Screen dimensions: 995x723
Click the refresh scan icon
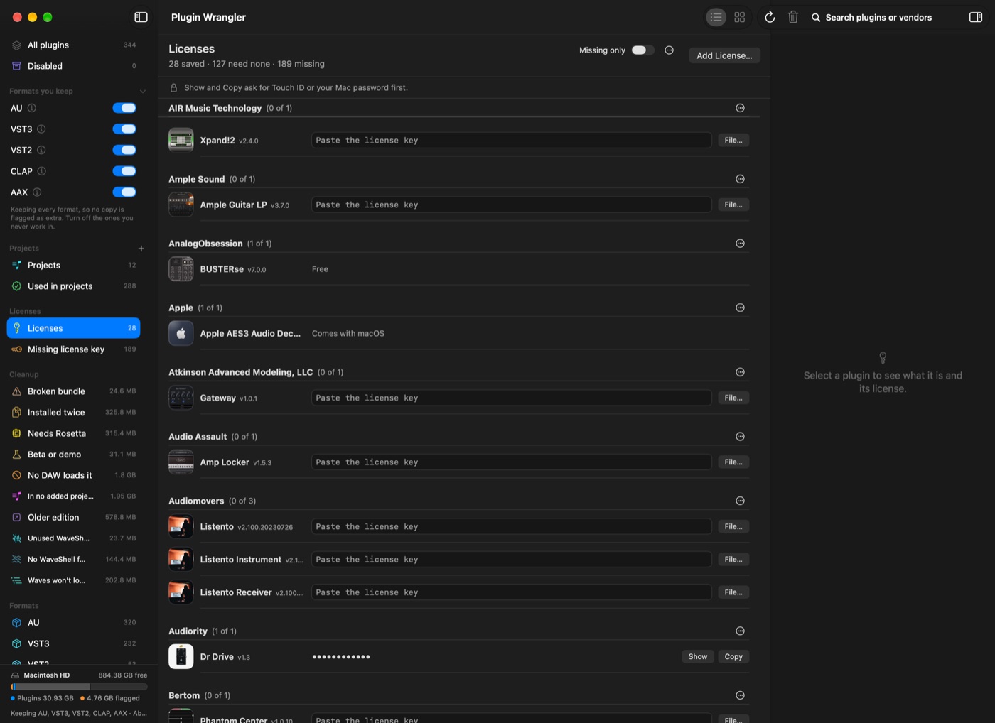[x=770, y=17]
